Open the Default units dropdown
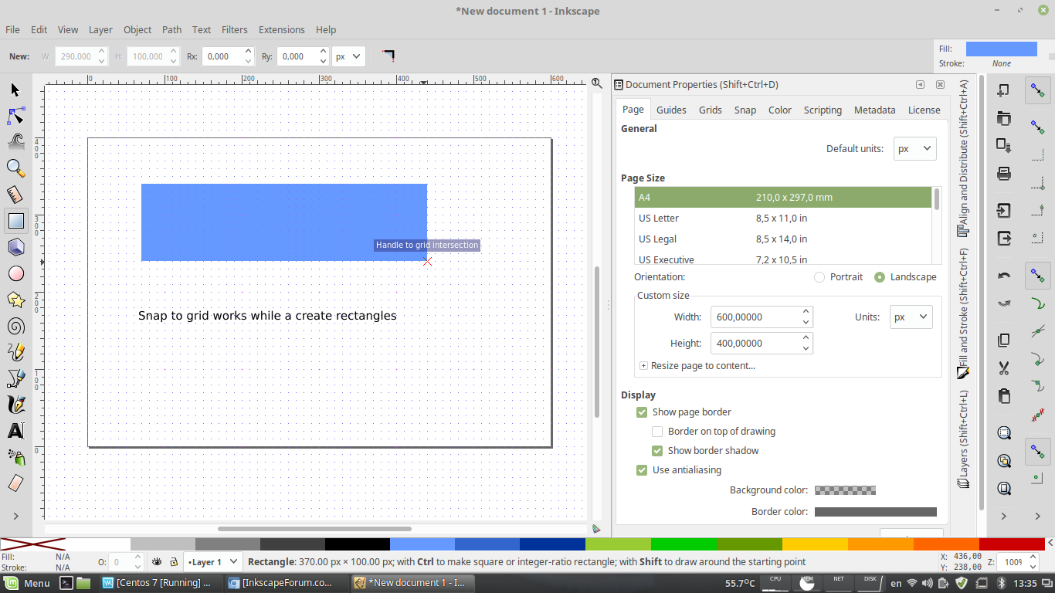The image size is (1055, 593). [x=914, y=149]
